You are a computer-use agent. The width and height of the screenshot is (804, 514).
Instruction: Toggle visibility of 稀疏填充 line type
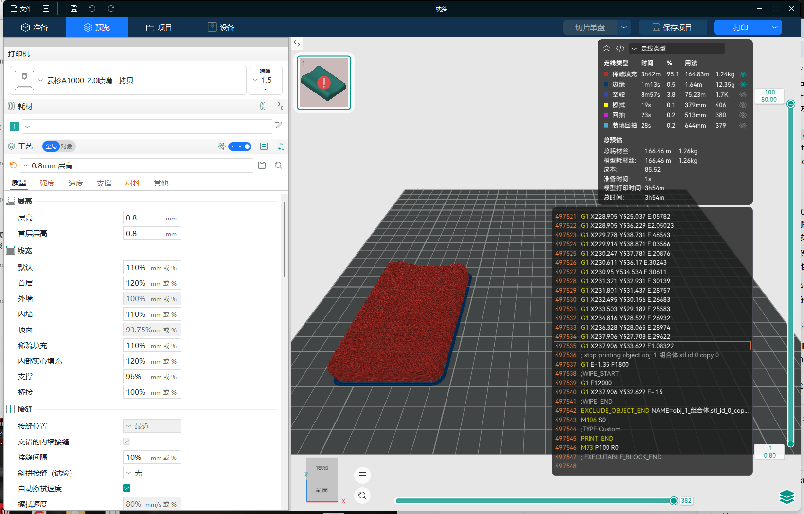[x=743, y=74]
